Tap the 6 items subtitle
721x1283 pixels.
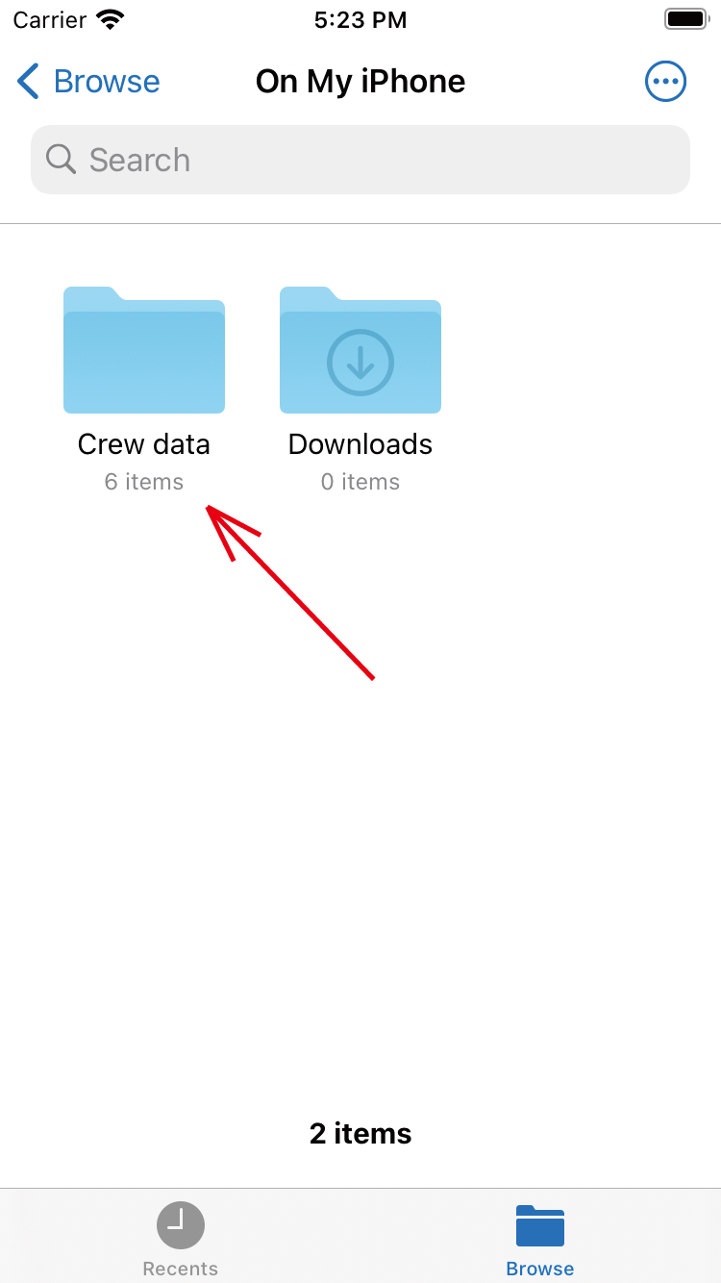click(144, 482)
